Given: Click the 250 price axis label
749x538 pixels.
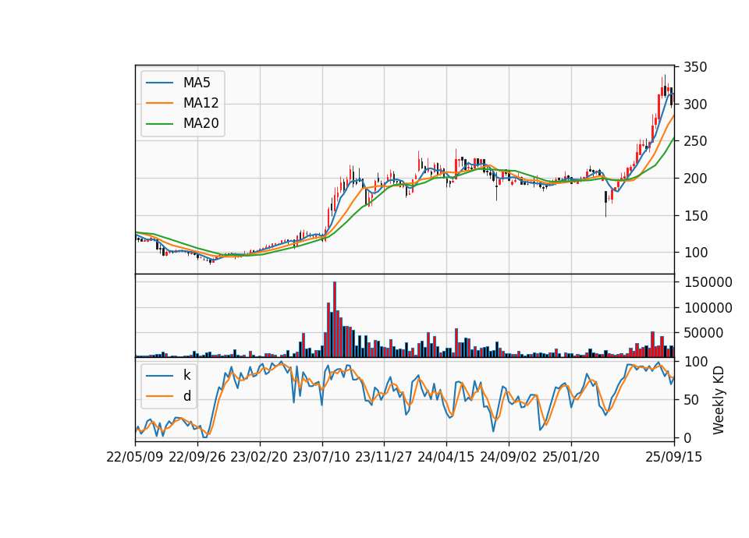Looking at the screenshot, I should pyautogui.click(x=695, y=141).
